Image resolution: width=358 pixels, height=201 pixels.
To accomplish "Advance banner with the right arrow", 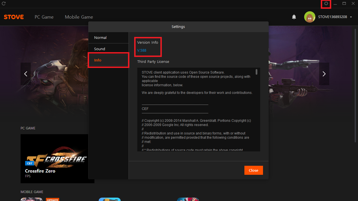I will point(324,74).
